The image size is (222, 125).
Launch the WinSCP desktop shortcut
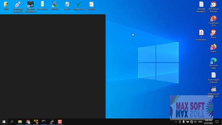point(55,6)
